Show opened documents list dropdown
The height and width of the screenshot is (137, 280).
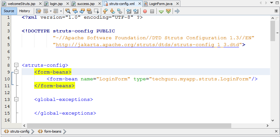(272, 3)
